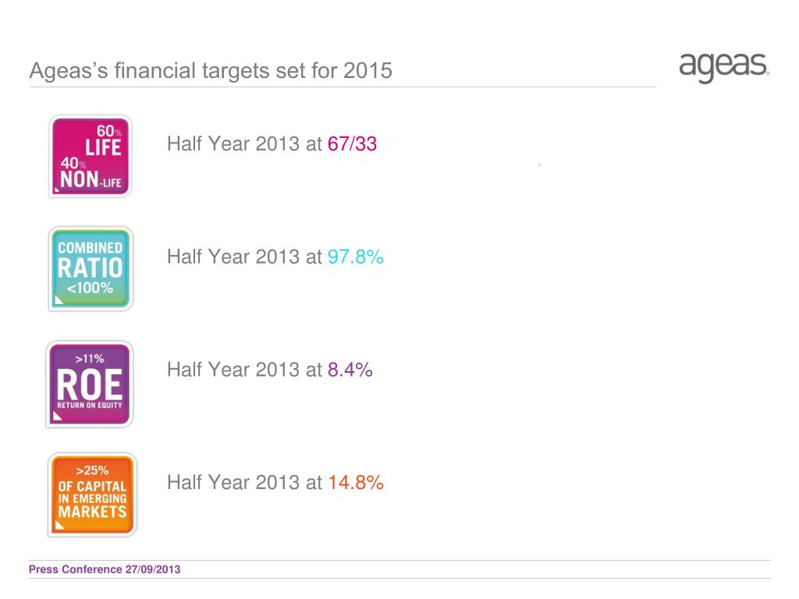799x599 pixels.
Task: Select the cyan 97.8% value
Action: coord(355,257)
